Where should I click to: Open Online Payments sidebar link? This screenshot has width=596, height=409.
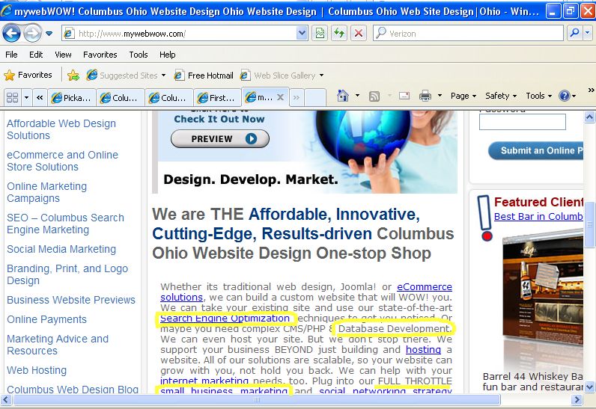[46, 319]
